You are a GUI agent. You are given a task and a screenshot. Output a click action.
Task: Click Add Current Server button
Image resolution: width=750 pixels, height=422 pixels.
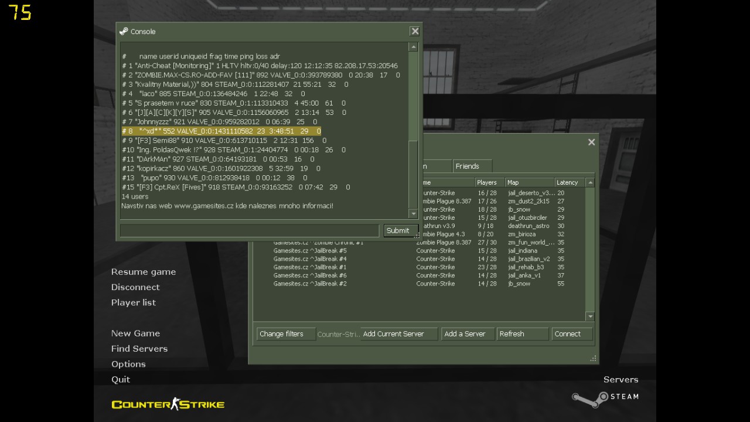pos(399,334)
